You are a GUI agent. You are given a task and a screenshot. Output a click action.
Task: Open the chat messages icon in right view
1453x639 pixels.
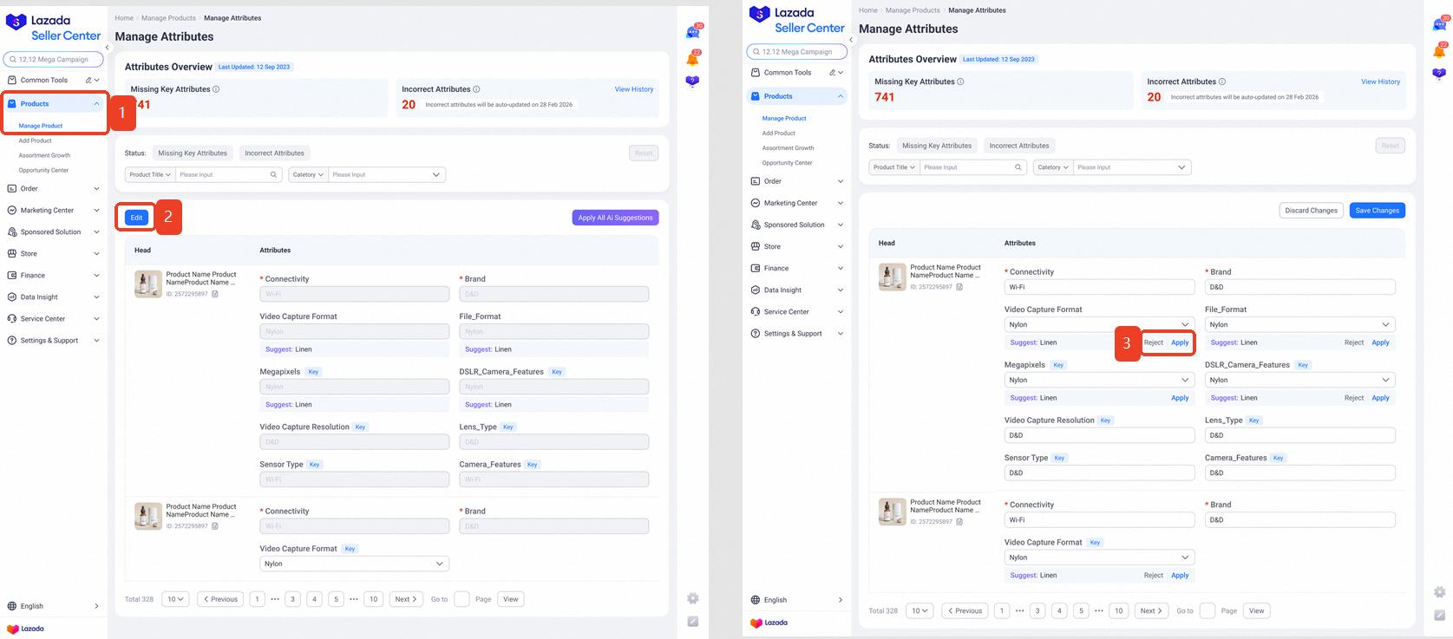click(x=1439, y=24)
